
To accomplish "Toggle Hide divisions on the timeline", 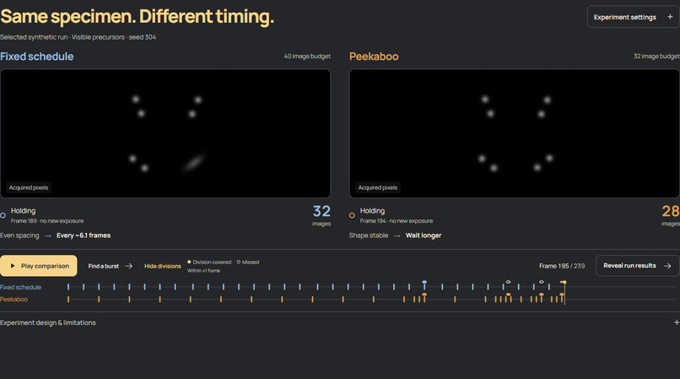I will [x=163, y=266].
